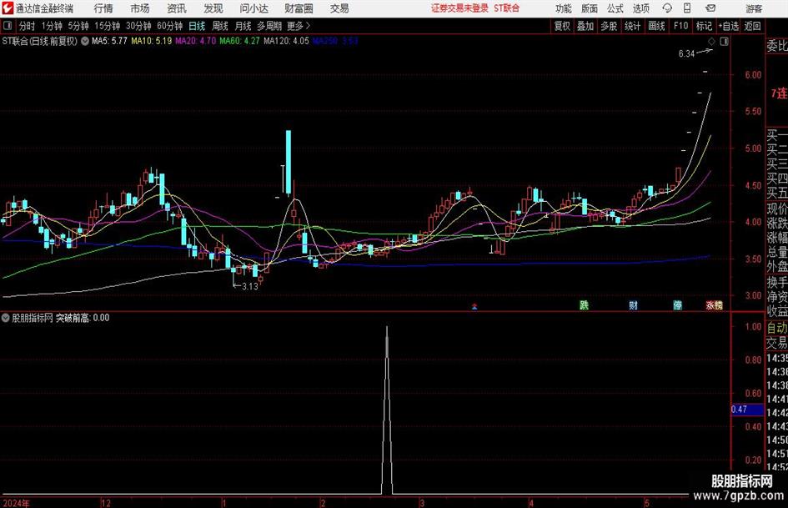Add stock via +自选 button
This screenshot has width=788, height=508.
tap(728, 26)
